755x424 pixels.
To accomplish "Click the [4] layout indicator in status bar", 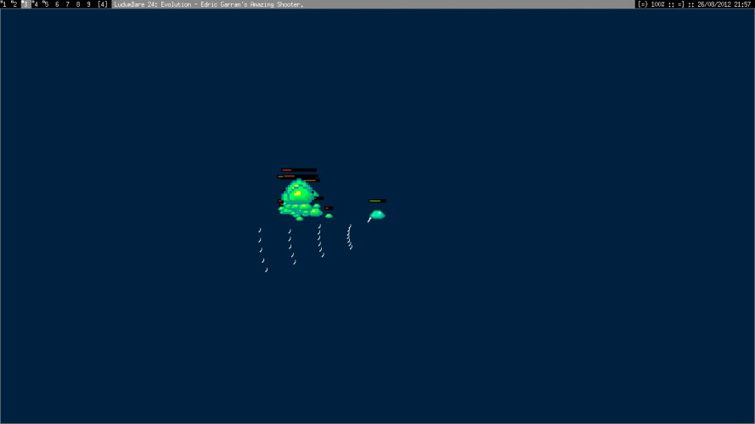I will (103, 4).
